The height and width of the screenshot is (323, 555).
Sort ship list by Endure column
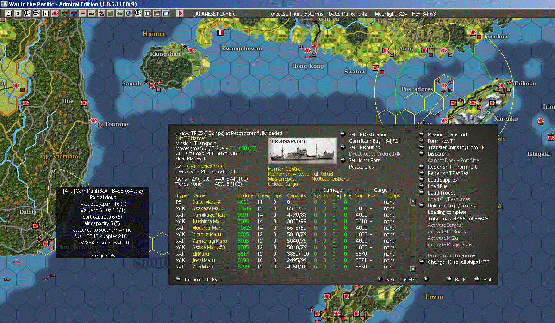pyautogui.click(x=245, y=195)
